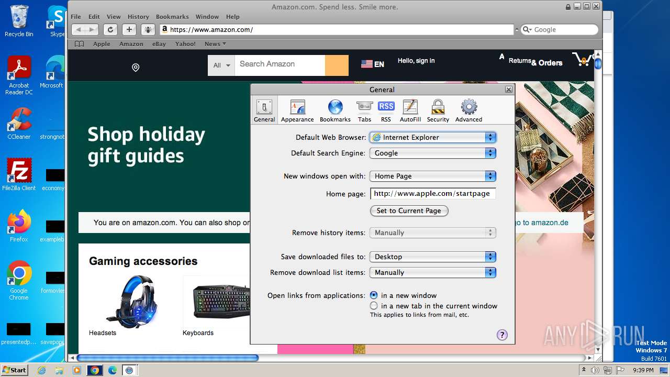The height and width of the screenshot is (377, 670).
Task: Show all bookmarks with the book icon
Action: point(79,44)
